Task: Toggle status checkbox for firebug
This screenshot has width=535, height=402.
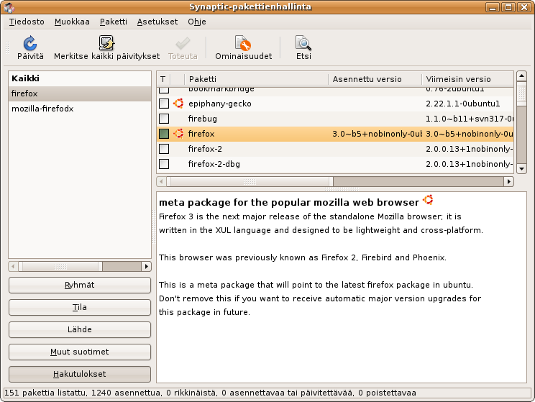Action: pyautogui.click(x=164, y=119)
